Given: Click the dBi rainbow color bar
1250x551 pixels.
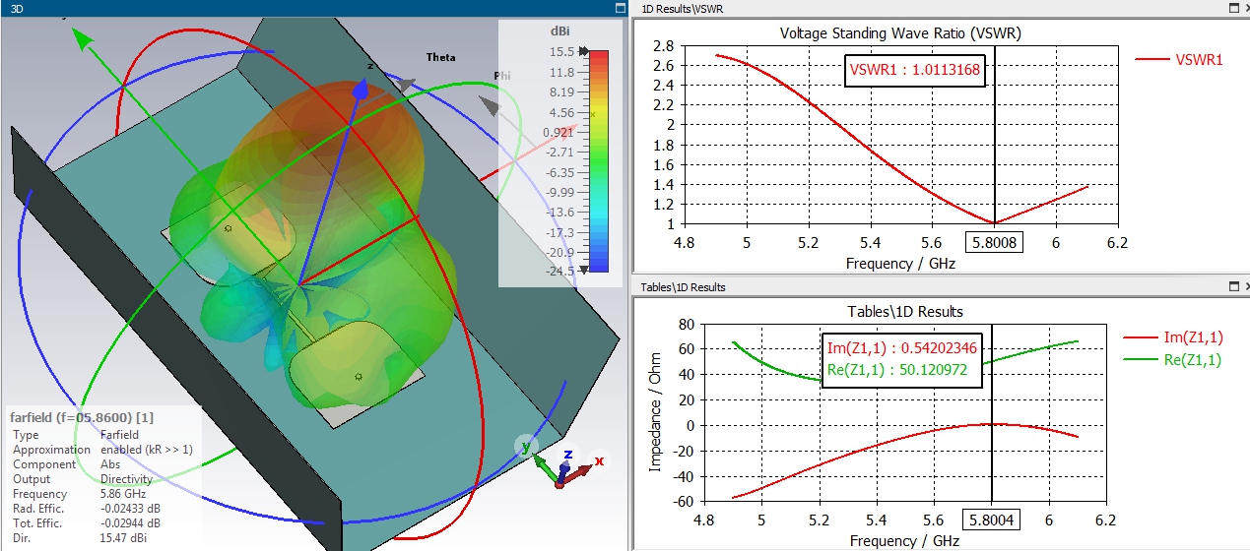Looking at the screenshot, I should [598, 160].
